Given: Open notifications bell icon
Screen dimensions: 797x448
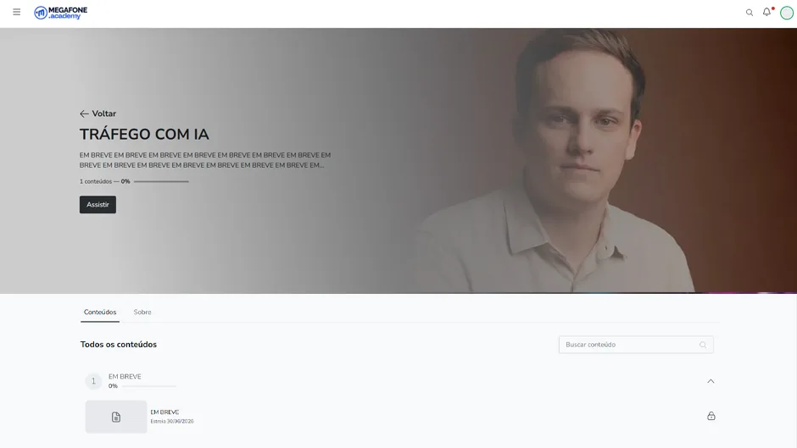Looking at the screenshot, I should pos(766,12).
